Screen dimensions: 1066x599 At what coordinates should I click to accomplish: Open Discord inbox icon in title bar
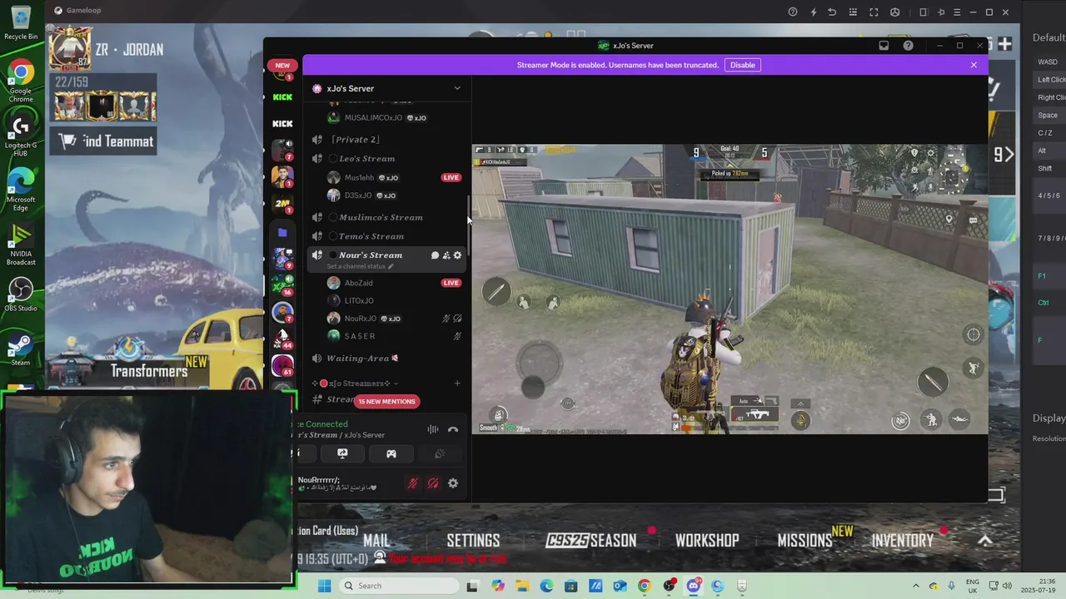pyautogui.click(x=884, y=46)
